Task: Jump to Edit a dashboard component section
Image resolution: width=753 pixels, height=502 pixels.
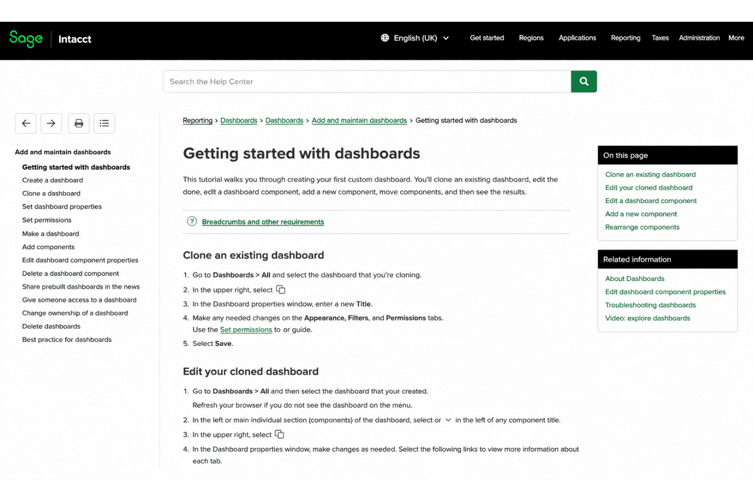Action: tap(651, 201)
